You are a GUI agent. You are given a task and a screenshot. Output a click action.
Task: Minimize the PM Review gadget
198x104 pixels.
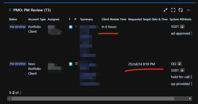166,10
